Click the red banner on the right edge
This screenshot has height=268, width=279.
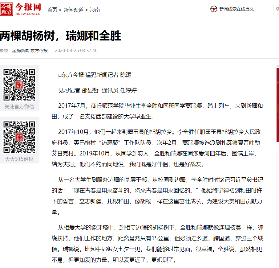(x=277, y=105)
